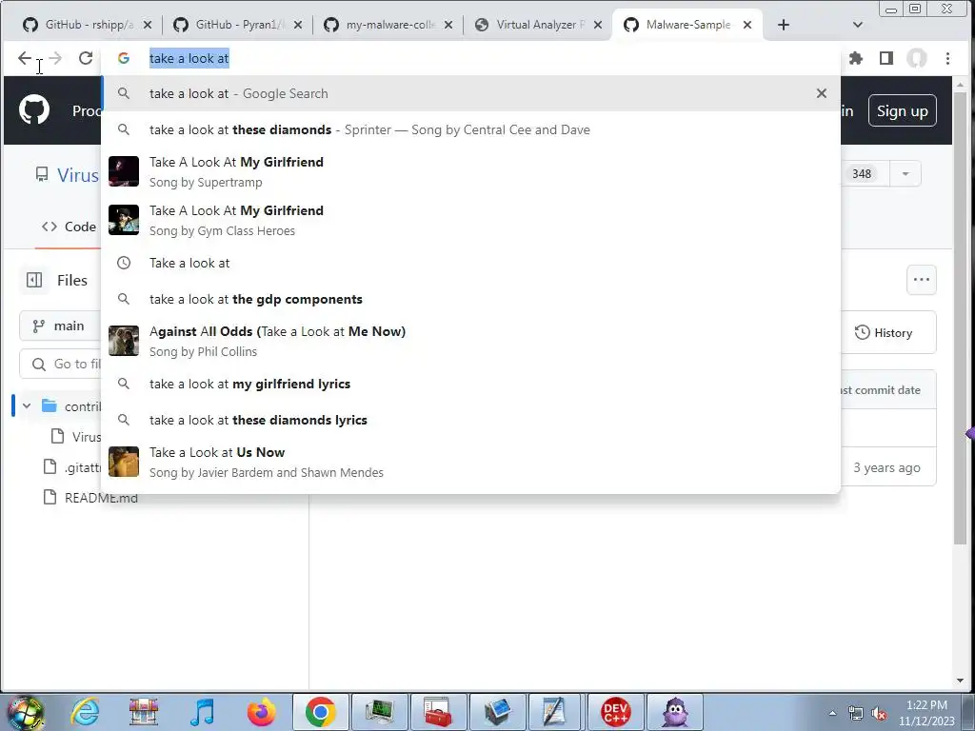Pick 'Take a Look at Us Now' suggestion
This screenshot has width=975, height=731.
pos(470,462)
